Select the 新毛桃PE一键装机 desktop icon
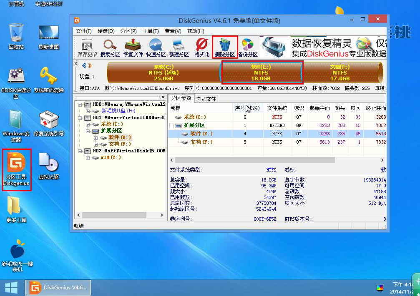The width and height of the screenshot is (420, 296). point(18,256)
